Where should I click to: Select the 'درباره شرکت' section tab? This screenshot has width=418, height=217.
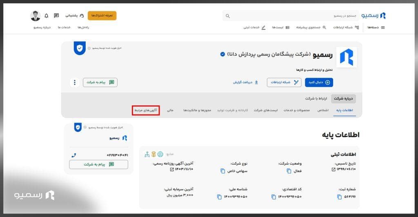343,99
